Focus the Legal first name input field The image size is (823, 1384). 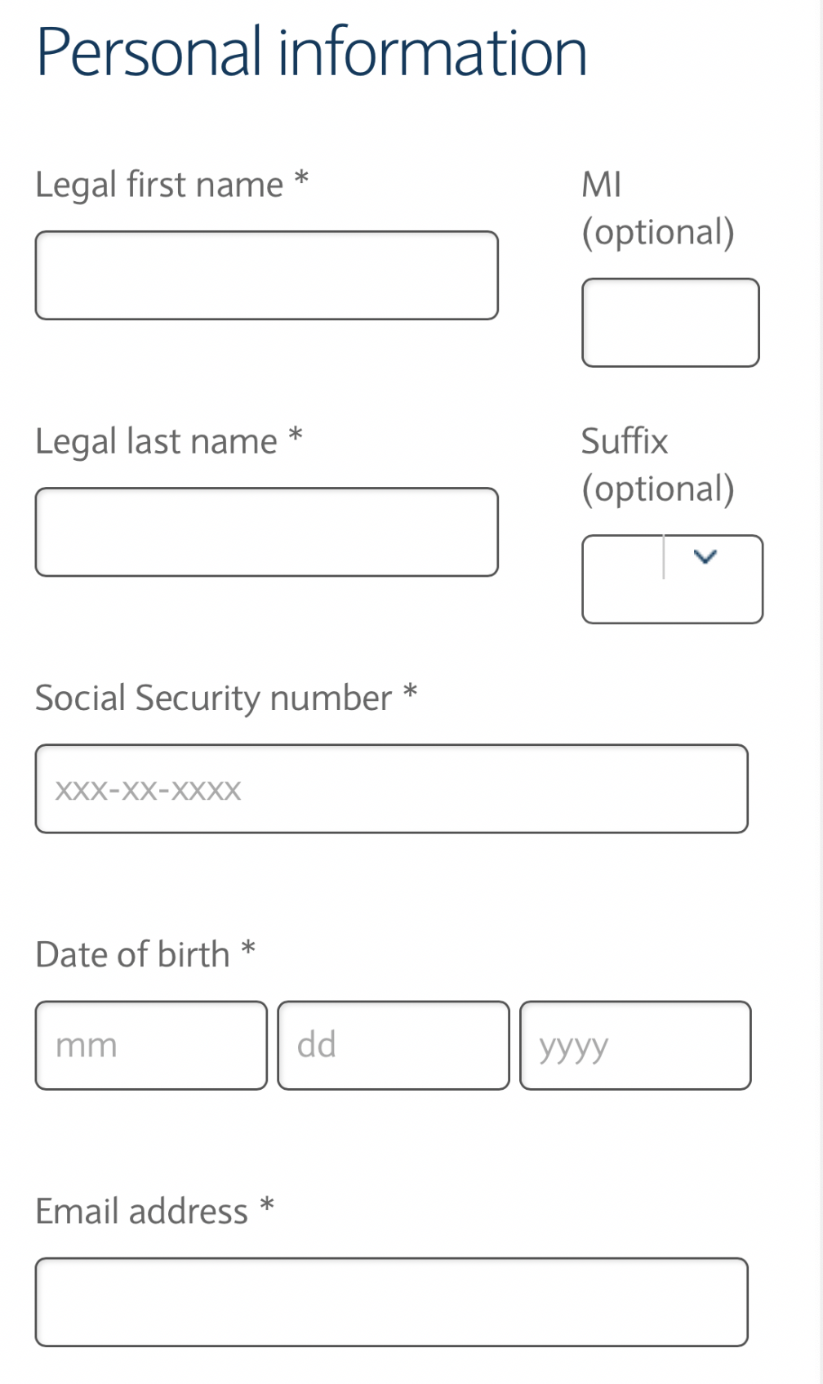click(266, 275)
